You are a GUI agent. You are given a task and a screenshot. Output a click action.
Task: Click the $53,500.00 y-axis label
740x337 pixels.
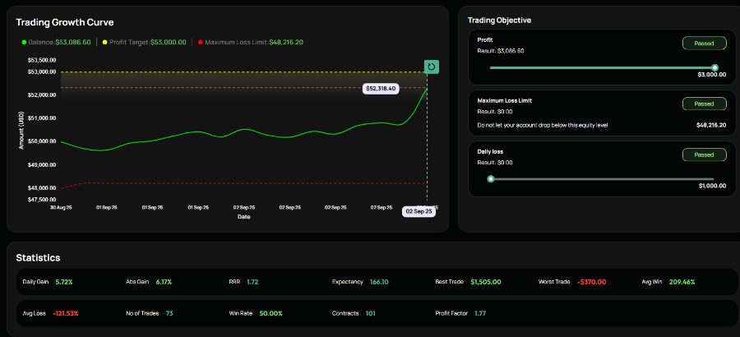[x=43, y=61]
